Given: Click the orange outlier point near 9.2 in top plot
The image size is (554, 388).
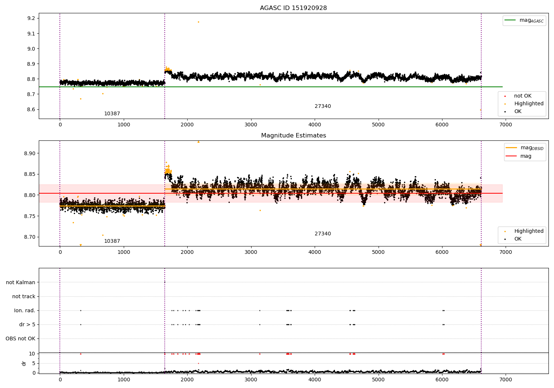Looking at the screenshot, I should tap(198, 22).
